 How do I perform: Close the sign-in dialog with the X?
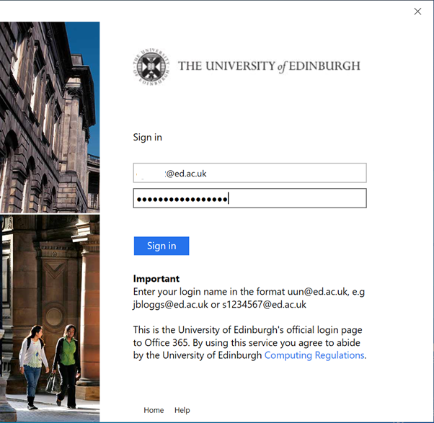(417, 12)
